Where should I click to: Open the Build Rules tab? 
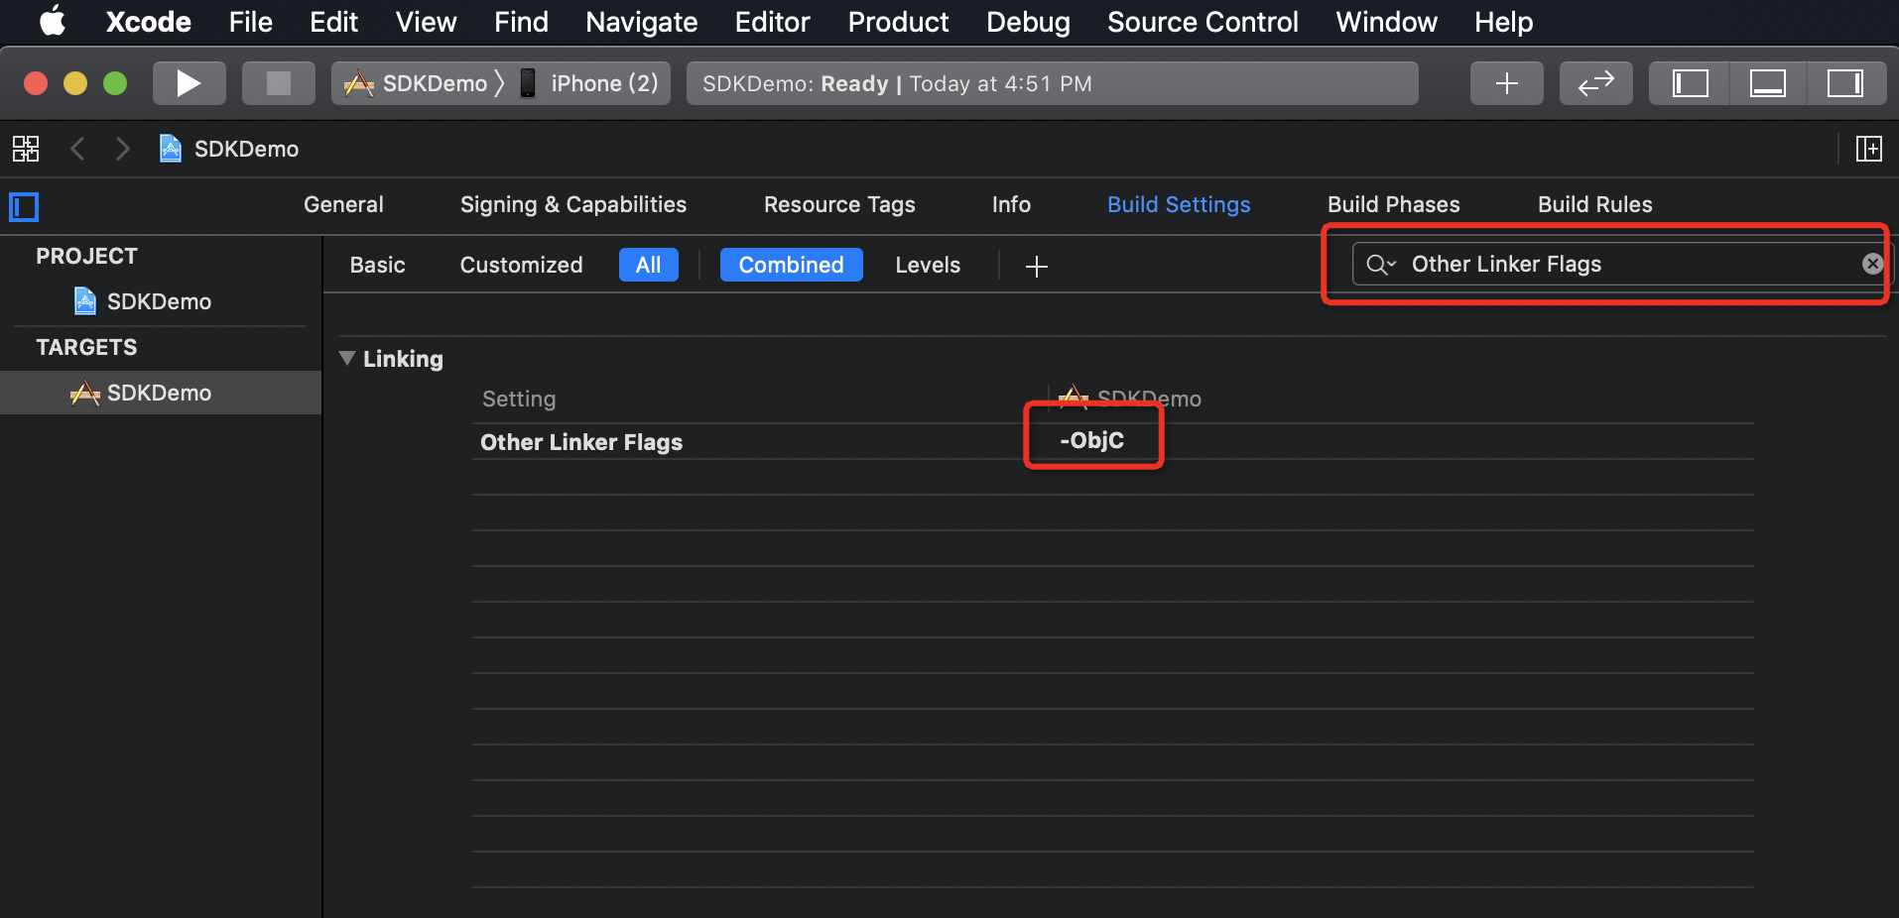(x=1595, y=204)
